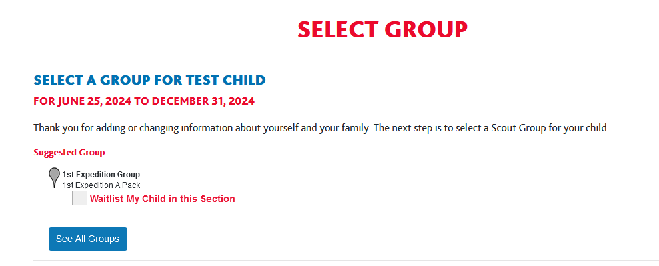Show location of 1st Expedition Group via pin
The width and height of the screenshot is (659, 266).
[54, 177]
